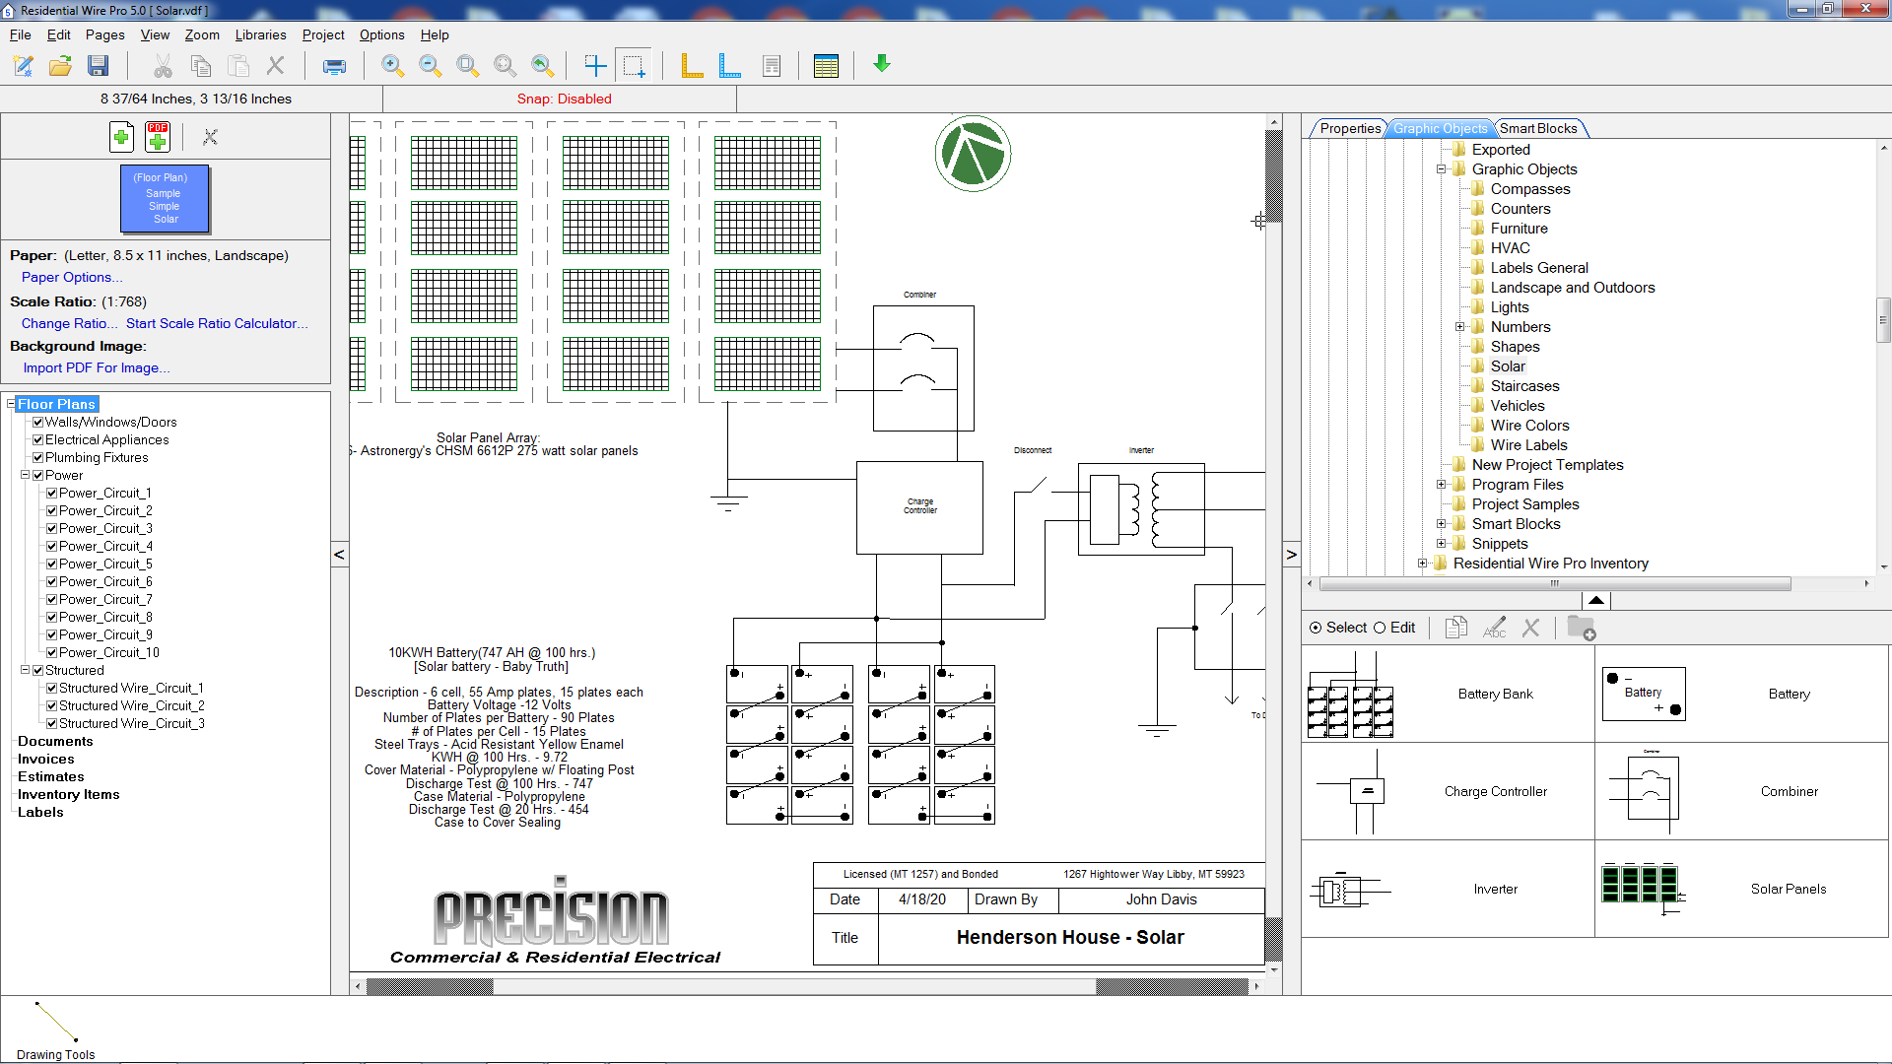
Task: Click the add page green plus icon
Action: point(121,137)
